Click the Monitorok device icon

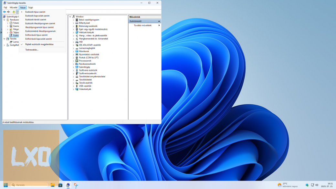click(x=77, y=51)
